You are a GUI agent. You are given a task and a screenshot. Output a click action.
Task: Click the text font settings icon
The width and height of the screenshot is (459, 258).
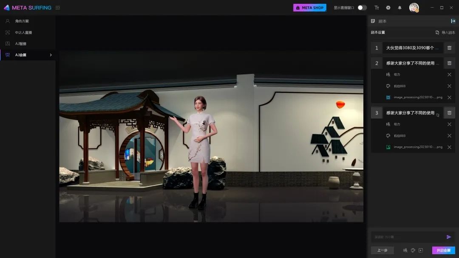coord(377,8)
